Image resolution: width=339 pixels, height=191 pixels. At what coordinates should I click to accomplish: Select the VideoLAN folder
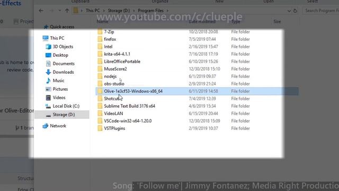pyautogui.click(x=113, y=114)
